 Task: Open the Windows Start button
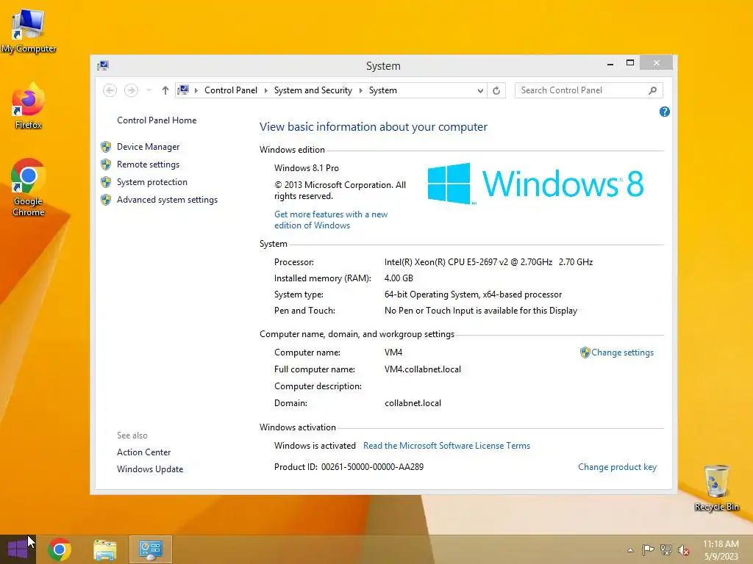(x=18, y=549)
